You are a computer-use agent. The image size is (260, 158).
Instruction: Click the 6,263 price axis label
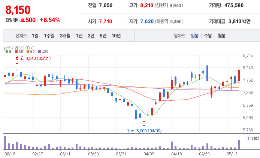(248, 118)
